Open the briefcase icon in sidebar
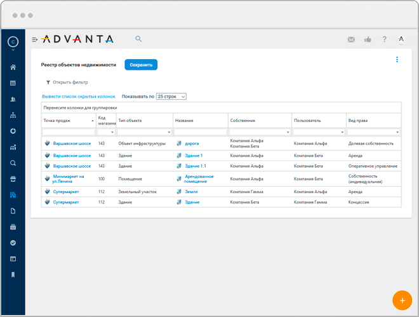This screenshot has height=317, width=419. pyautogui.click(x=13, y=227)
